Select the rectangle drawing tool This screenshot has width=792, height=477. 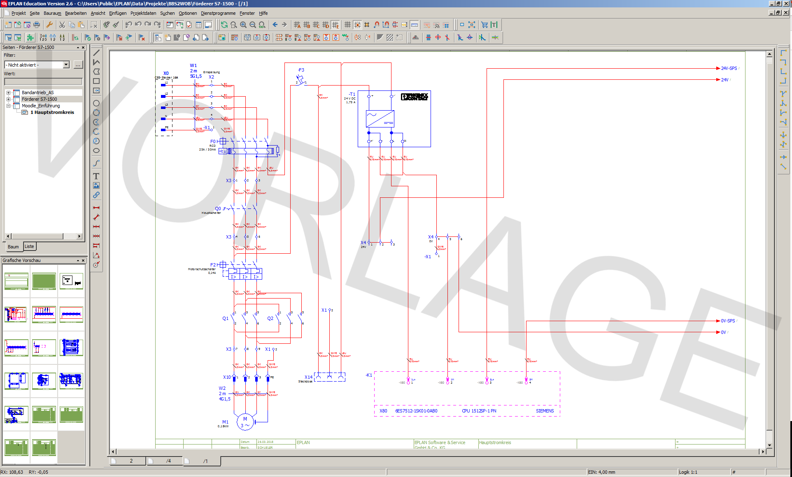coord(96,81)
